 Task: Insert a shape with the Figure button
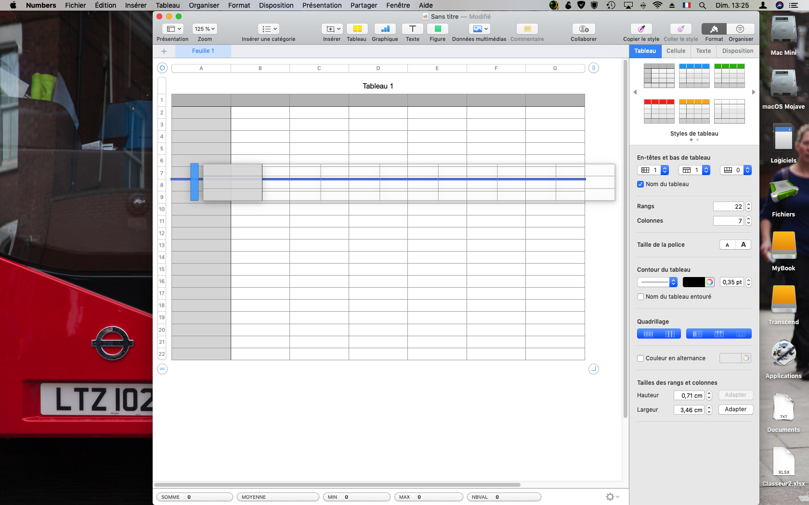[437, 29]
